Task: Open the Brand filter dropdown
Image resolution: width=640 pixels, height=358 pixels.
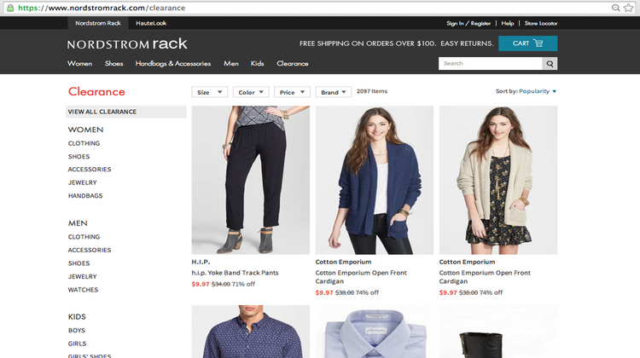Action: pos(334,92)
